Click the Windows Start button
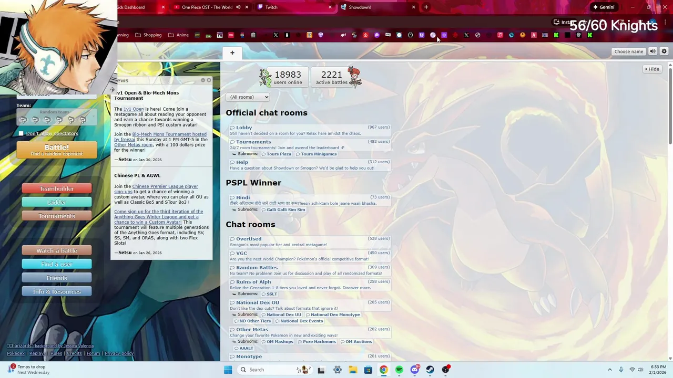Viewport: 673px width, 378px height. 228,370
